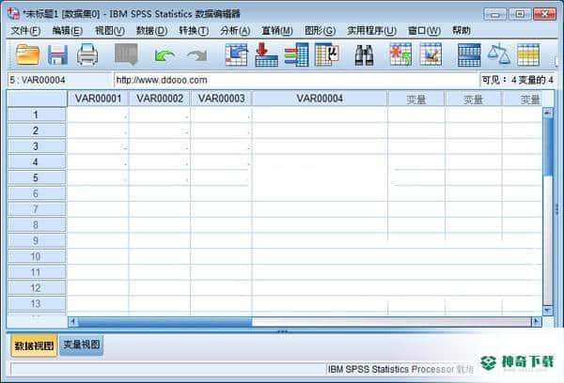564x383 pixels.
Task: Insert variable toolbar icon
Action: 431,54
